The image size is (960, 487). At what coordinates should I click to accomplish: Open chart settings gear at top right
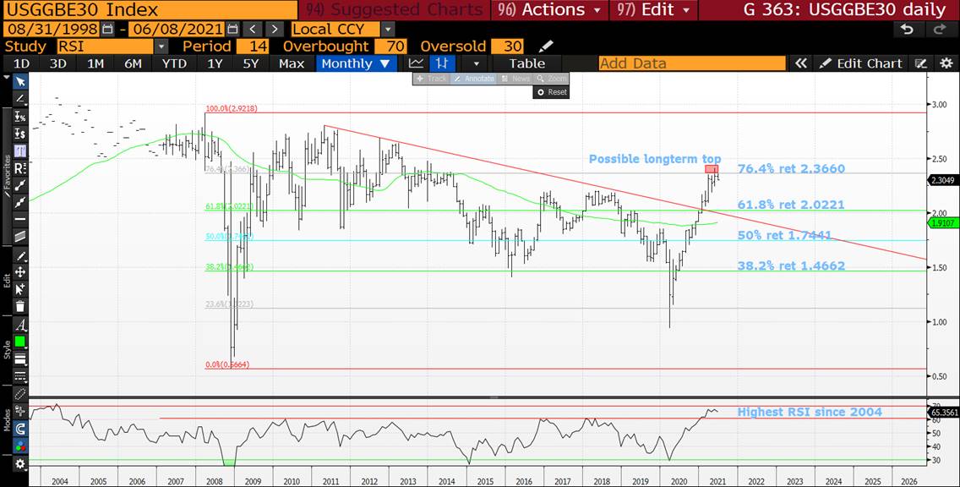946,63
